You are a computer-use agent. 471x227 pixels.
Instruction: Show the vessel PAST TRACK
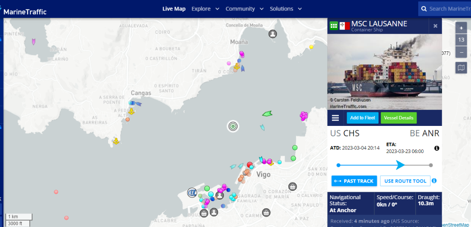point(354,181)
